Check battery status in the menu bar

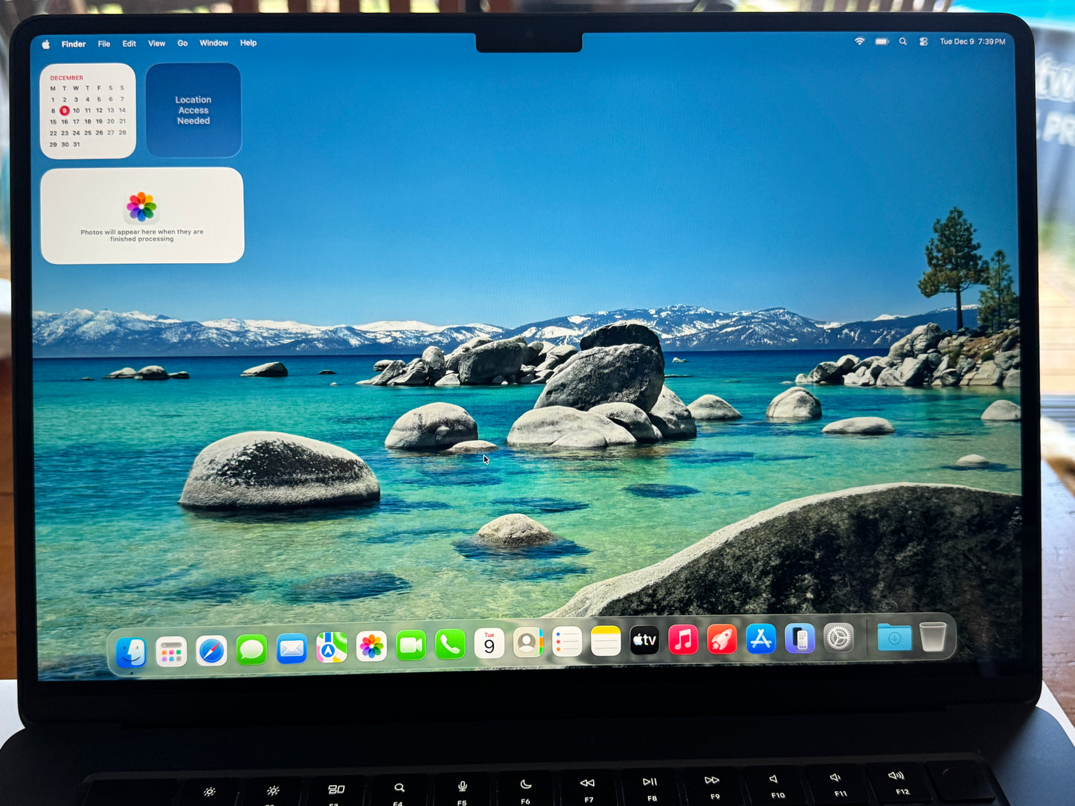point(882,42)
